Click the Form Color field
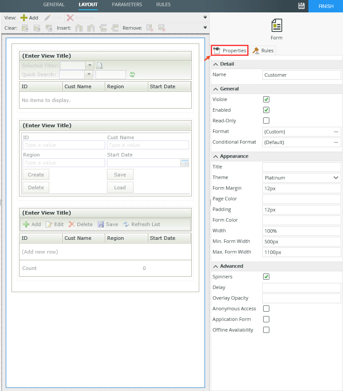The width and height of the screenshot is (343, 391). (302, 220)
